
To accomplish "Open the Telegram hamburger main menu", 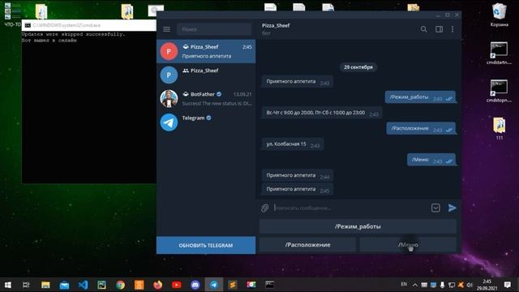I will point(166,29).
